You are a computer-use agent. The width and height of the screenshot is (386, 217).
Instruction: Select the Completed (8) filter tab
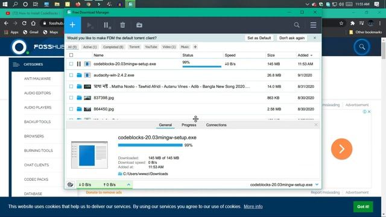113,47
